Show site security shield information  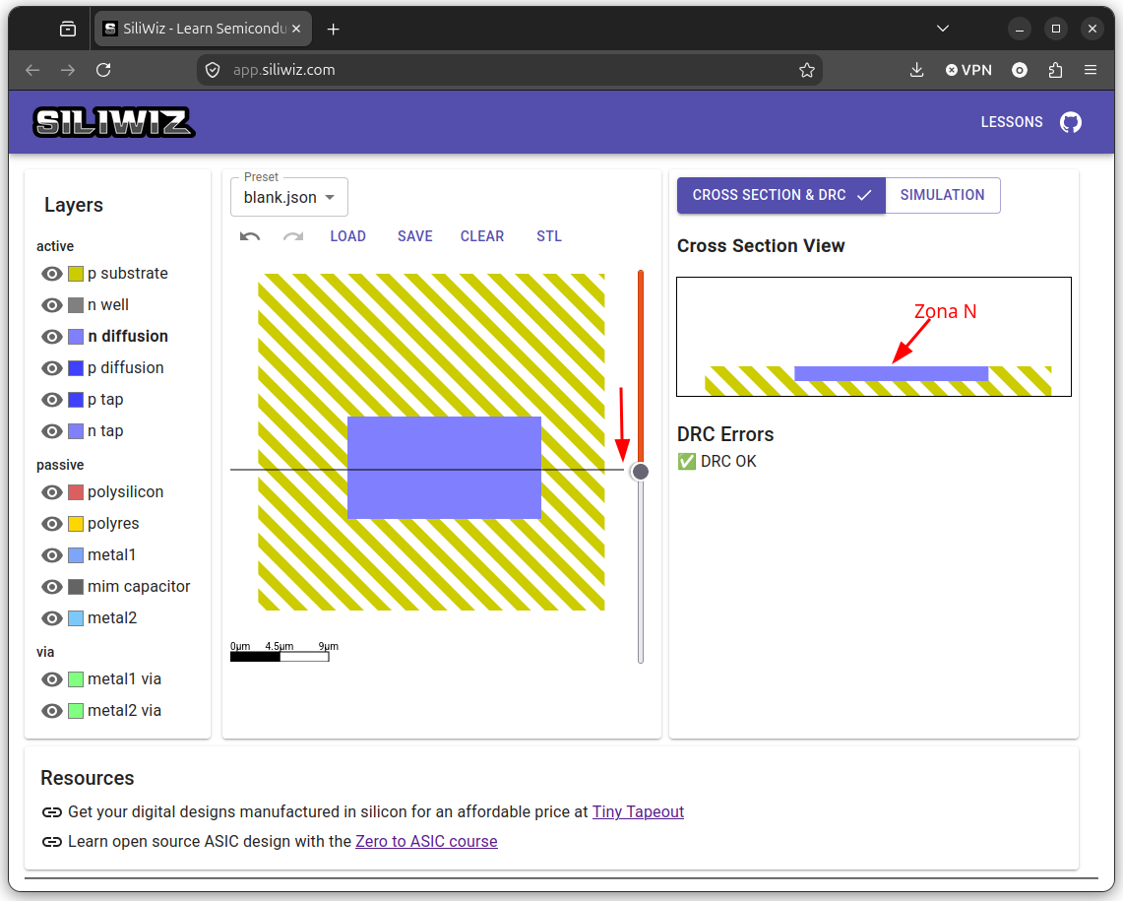213,70
